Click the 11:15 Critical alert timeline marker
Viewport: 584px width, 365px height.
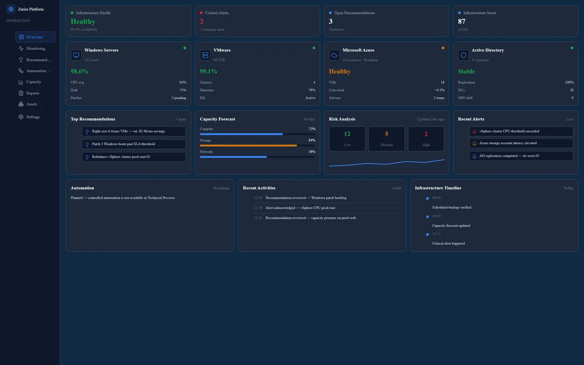[x=428, y=235]
